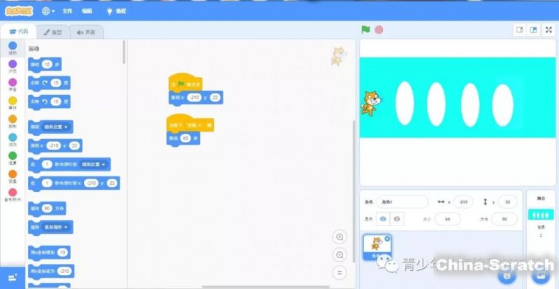559x289 pixels.
Task: Zoom out on the code workspace
Action: [x=340, y=255]
